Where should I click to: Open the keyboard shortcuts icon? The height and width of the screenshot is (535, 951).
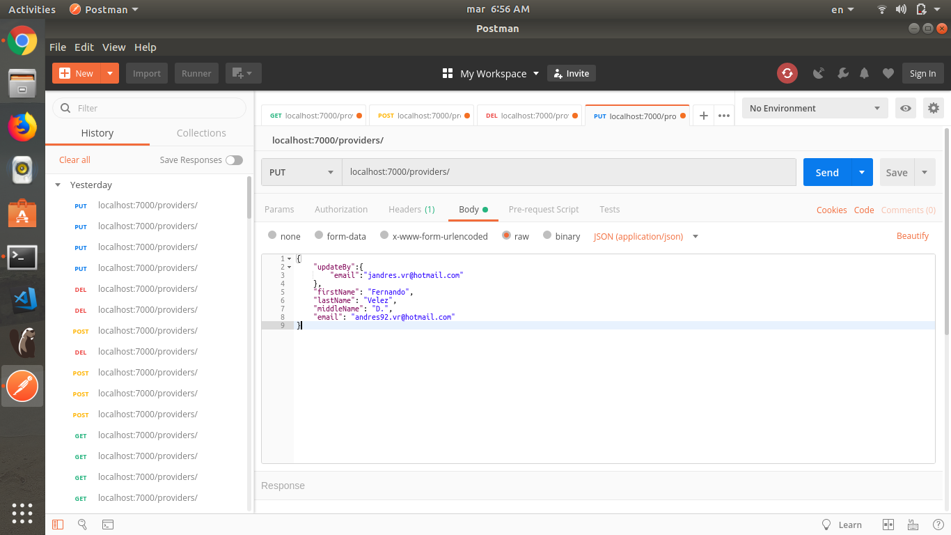tap(913, 525)
